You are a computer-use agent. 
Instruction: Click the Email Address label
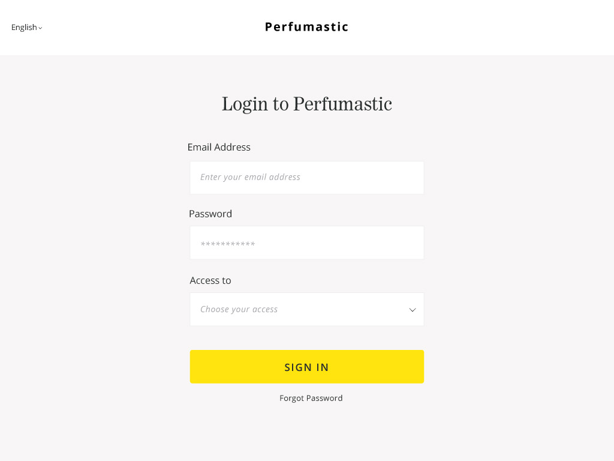219,147
